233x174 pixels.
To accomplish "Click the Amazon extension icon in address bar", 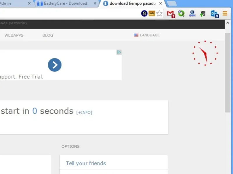I will tap(144, 14).
